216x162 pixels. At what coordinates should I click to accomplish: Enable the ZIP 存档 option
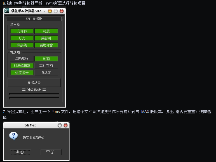click(46, 66)
